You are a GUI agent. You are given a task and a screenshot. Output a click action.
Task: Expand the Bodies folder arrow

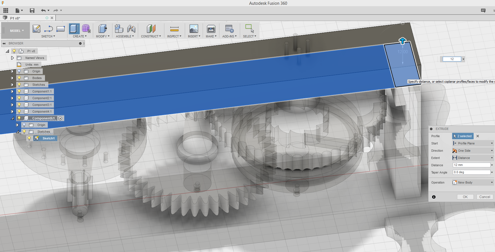tap(12, 78)
